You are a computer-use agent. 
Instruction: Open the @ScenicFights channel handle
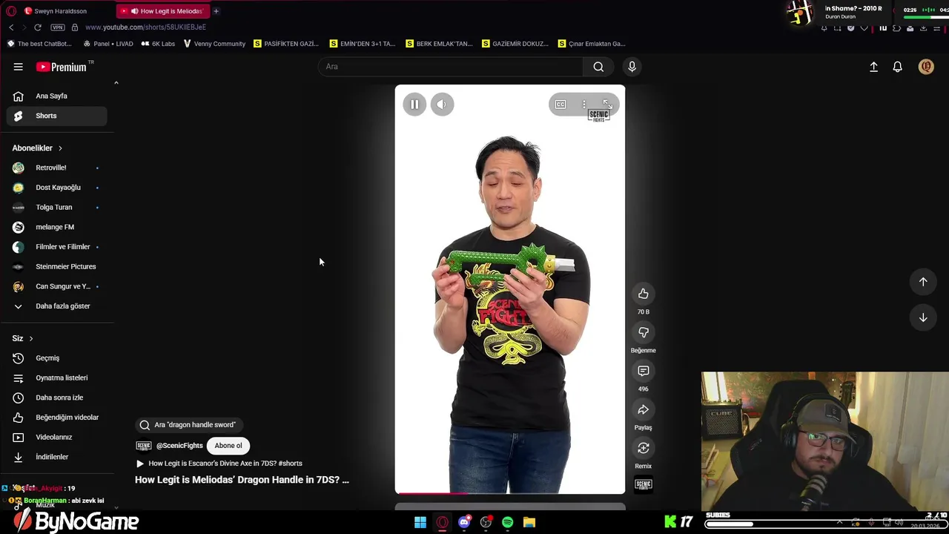(x=179, y=446)
